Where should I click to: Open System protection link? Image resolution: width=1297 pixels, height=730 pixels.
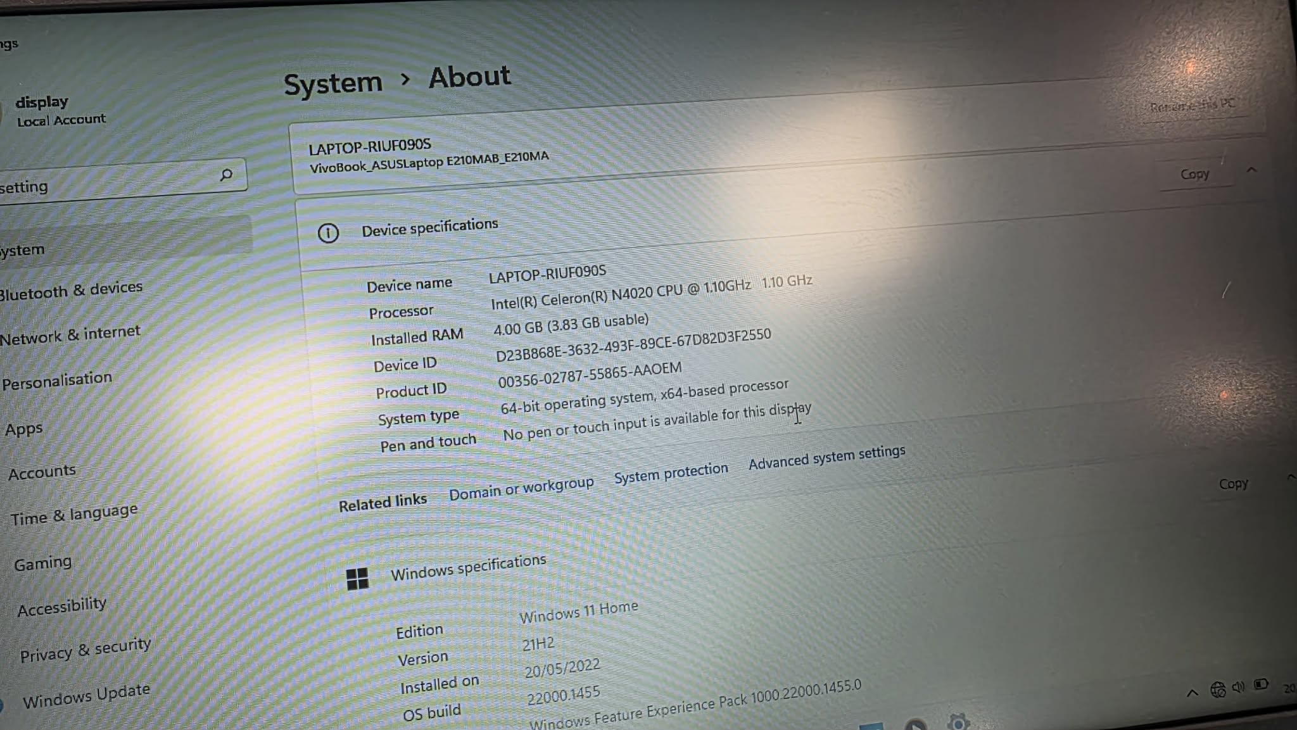point(671,473)
